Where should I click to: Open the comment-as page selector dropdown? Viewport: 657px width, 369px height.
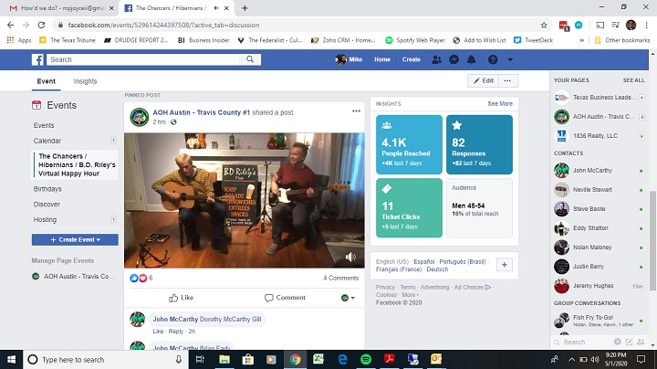pyautogui.click(x=348, y=297)
